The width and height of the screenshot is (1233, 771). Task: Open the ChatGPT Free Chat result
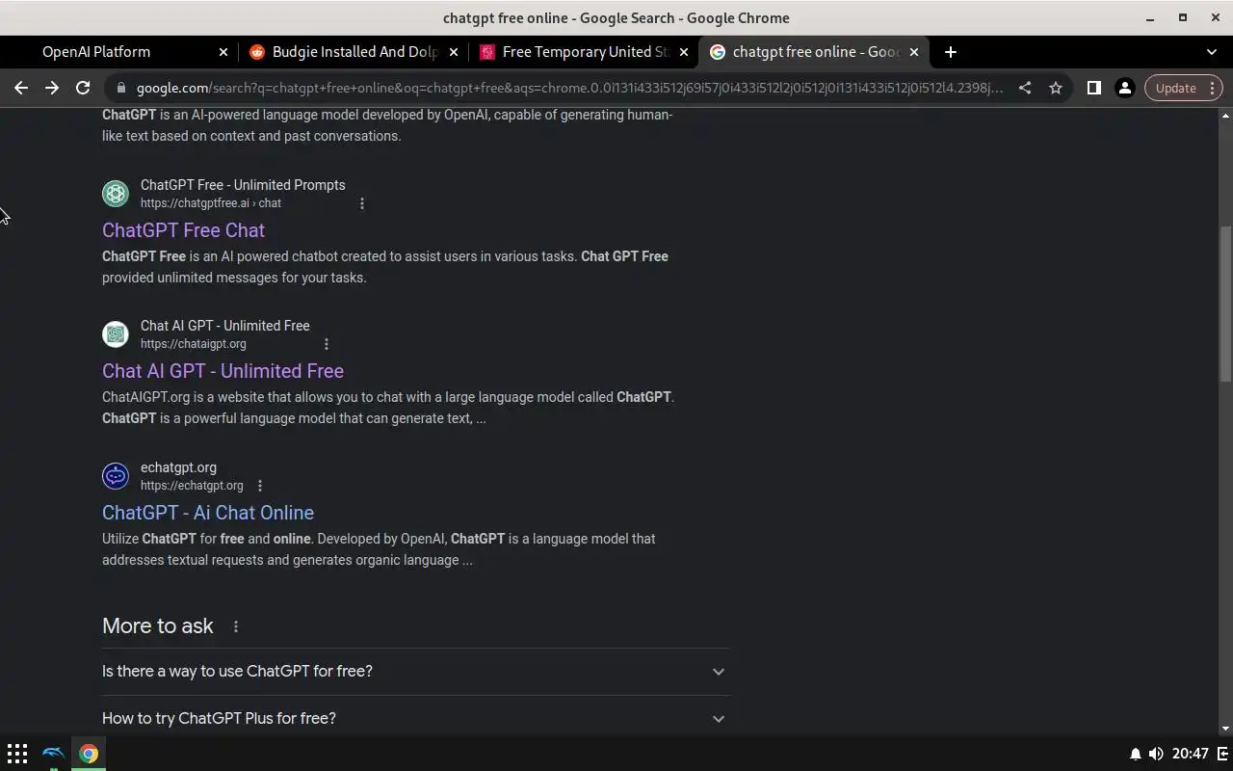pyautogui.click(x=183, y=230)
